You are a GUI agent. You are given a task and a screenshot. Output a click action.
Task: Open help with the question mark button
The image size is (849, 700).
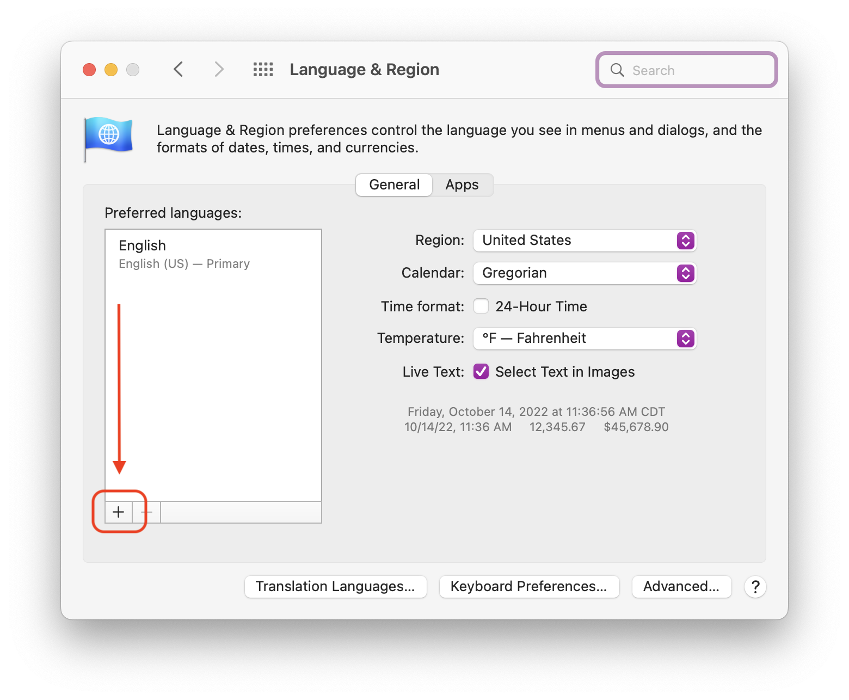[755, 587]
